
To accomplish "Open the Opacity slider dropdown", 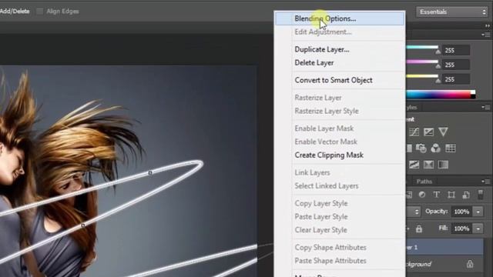I will (478, 212).
